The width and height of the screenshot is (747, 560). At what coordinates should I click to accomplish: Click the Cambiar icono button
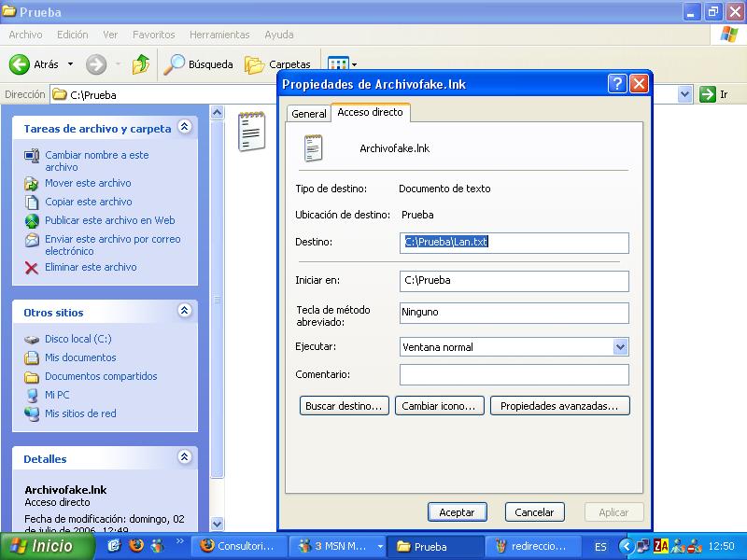(439, 406)
